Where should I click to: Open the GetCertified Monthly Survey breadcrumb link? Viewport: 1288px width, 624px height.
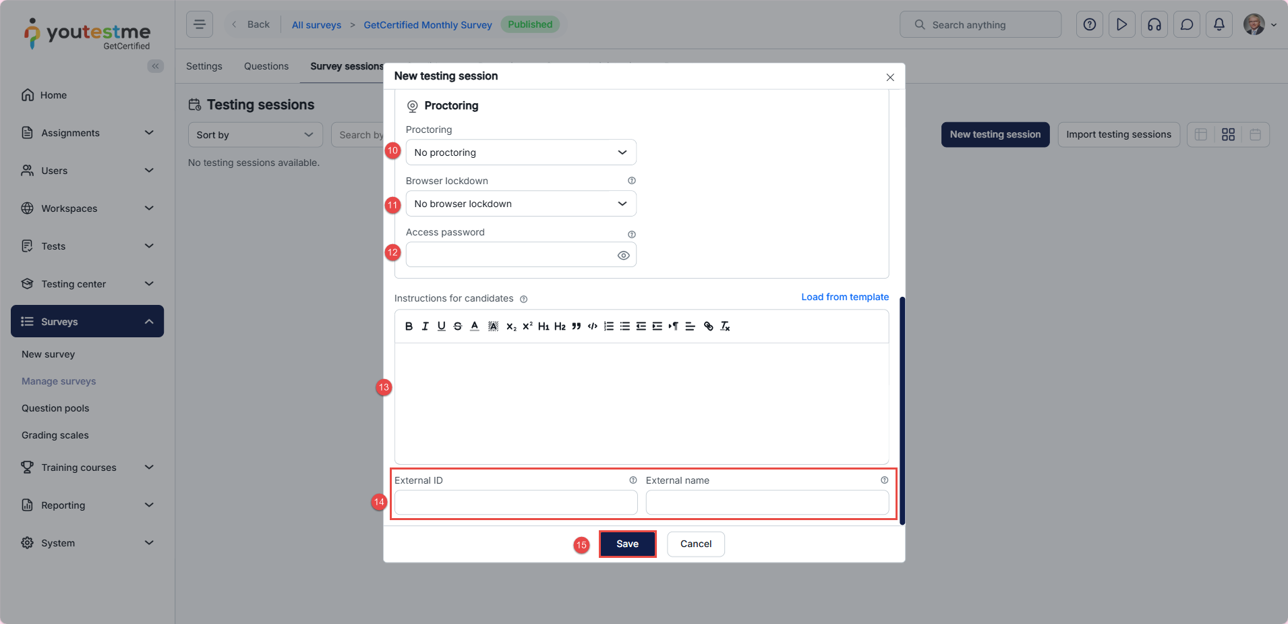pyautogui.click(x=428, y=25)
